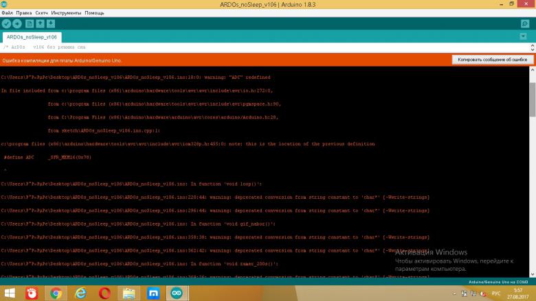This screenshot has width=536, height=301.
Task: Save the sketch with the Save icon
Action: coord(51,23)
